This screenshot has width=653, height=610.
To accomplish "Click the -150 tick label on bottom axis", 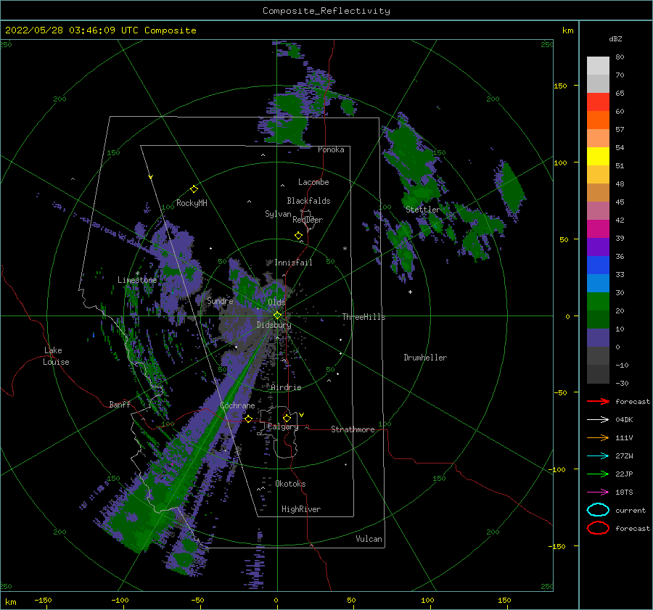I will pyautogui.click(x=43, y=600).
